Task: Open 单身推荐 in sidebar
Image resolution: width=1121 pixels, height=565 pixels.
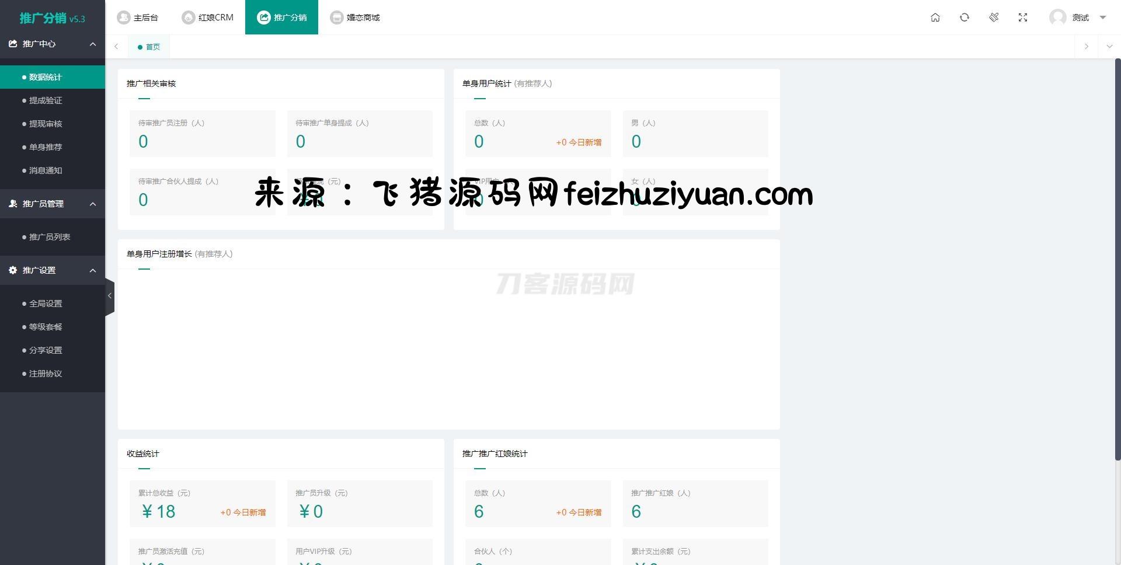Action: tap(53, 147)
